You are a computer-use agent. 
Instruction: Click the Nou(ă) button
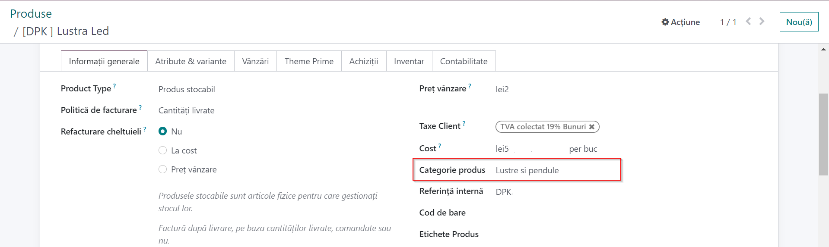coord(799,22)
